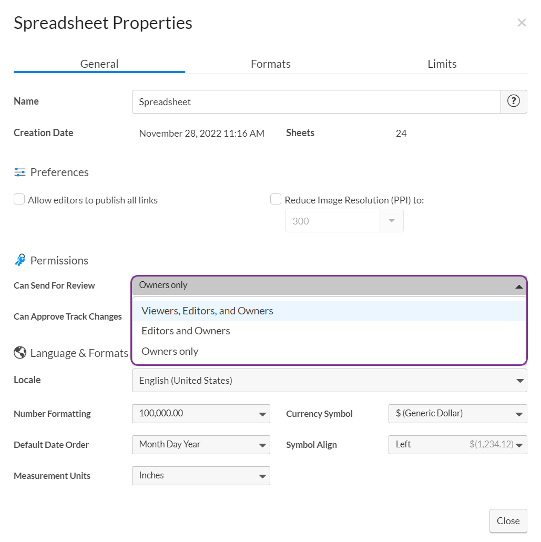Click inside the Name input field
The width and height of the screenshot is (541, 542).
[315, 101]
